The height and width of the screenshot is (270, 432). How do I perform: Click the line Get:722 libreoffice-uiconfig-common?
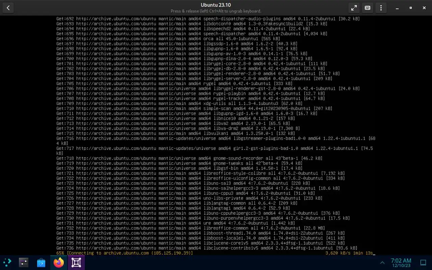point(200,178)
